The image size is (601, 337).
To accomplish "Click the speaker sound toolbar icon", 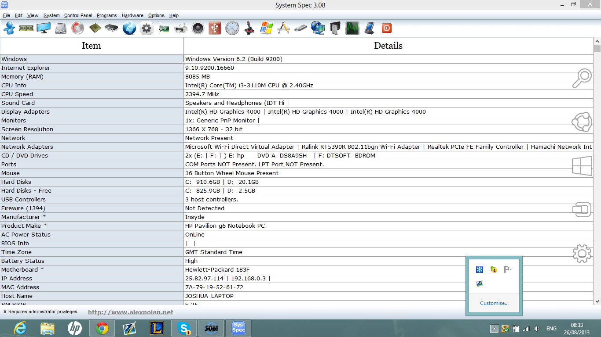I will (x=198, y=29).
